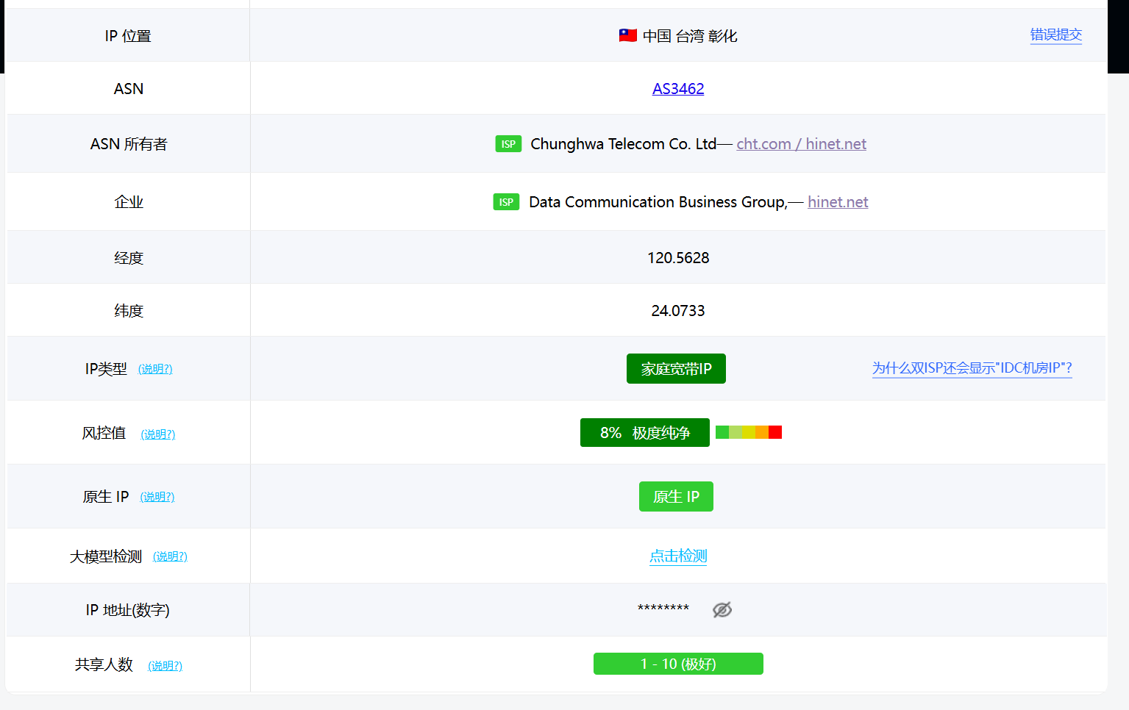The height and width of the screenshot is (710, 1129).
Task: Click 说明? beside 风控值
Action: click(x=158, y=434)
